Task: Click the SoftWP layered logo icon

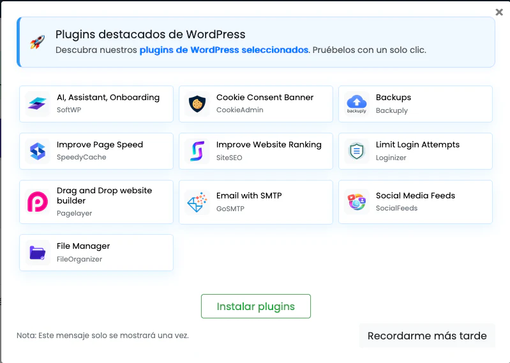Action: (38, 104)
